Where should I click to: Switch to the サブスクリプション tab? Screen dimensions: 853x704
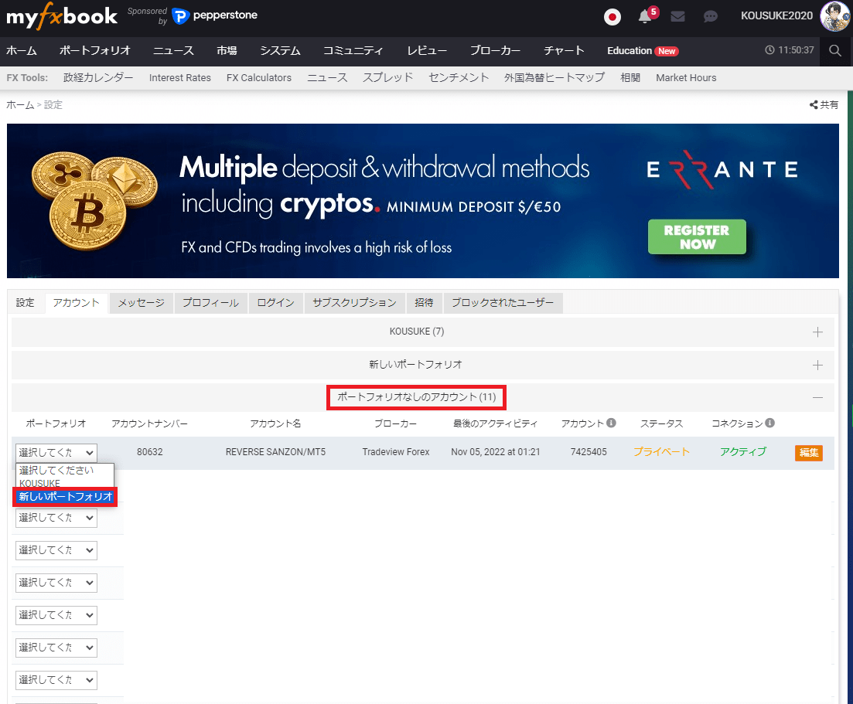coord(355,303)
